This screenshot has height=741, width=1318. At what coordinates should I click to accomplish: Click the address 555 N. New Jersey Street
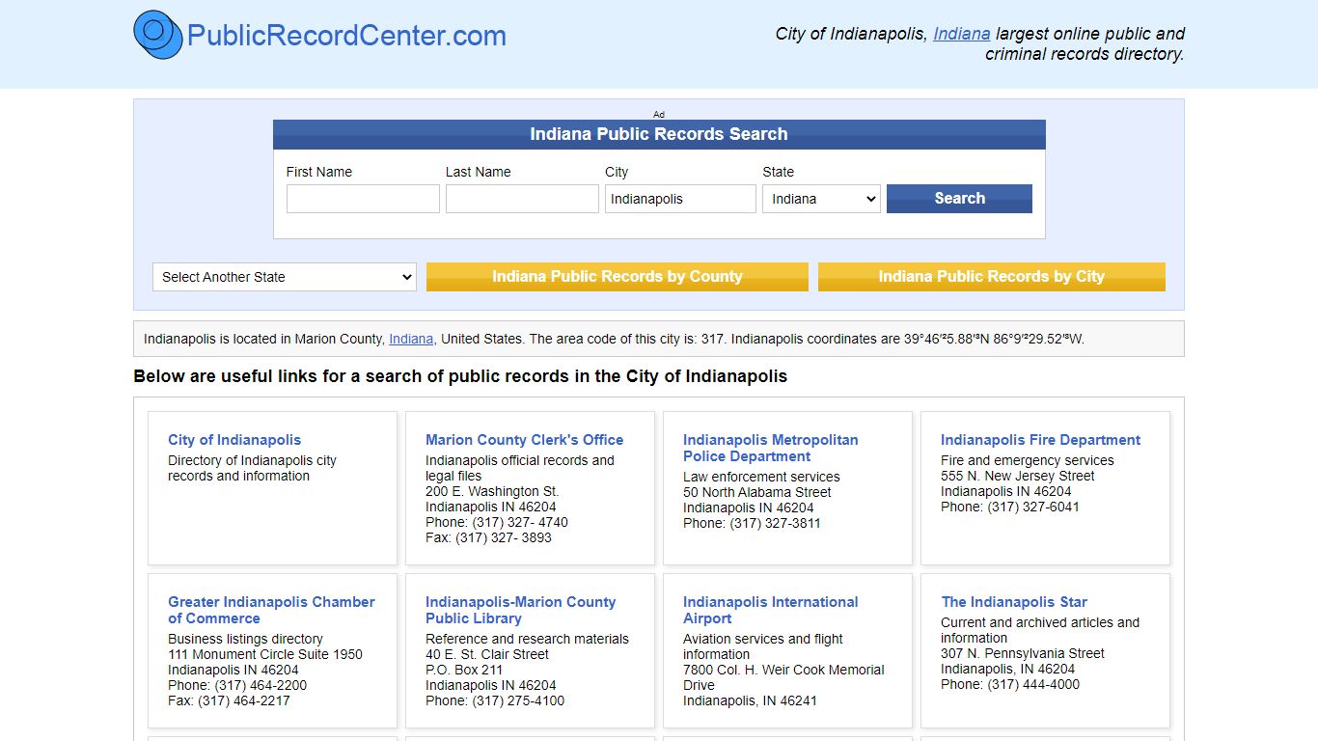click(1018, 476)
